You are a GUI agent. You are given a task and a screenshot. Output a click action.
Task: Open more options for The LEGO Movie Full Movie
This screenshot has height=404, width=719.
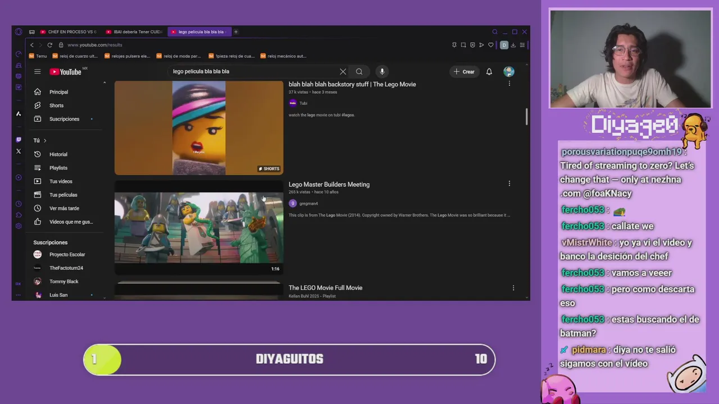click(x=513, y=288)
